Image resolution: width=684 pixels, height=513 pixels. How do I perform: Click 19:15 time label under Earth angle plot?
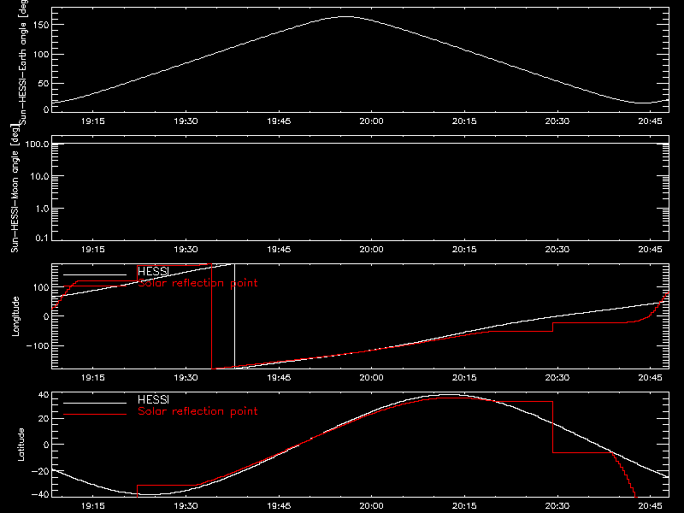tap(93, 121)
